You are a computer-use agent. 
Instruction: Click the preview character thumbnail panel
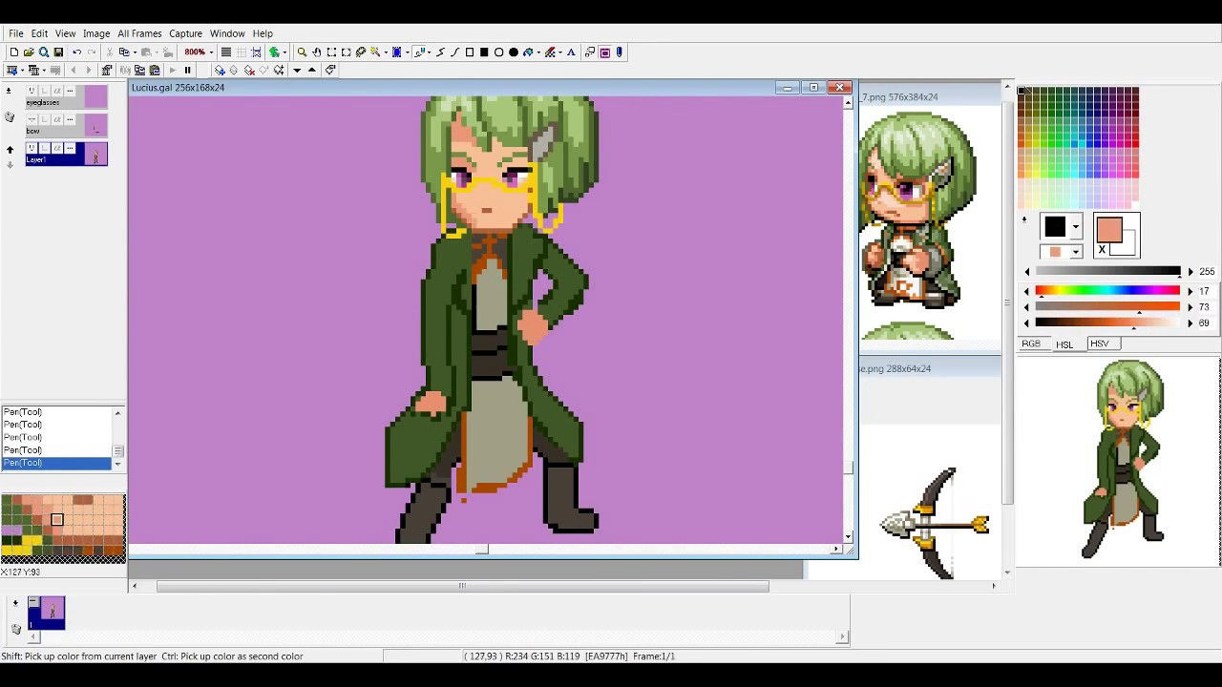(x=1118, y=462)
